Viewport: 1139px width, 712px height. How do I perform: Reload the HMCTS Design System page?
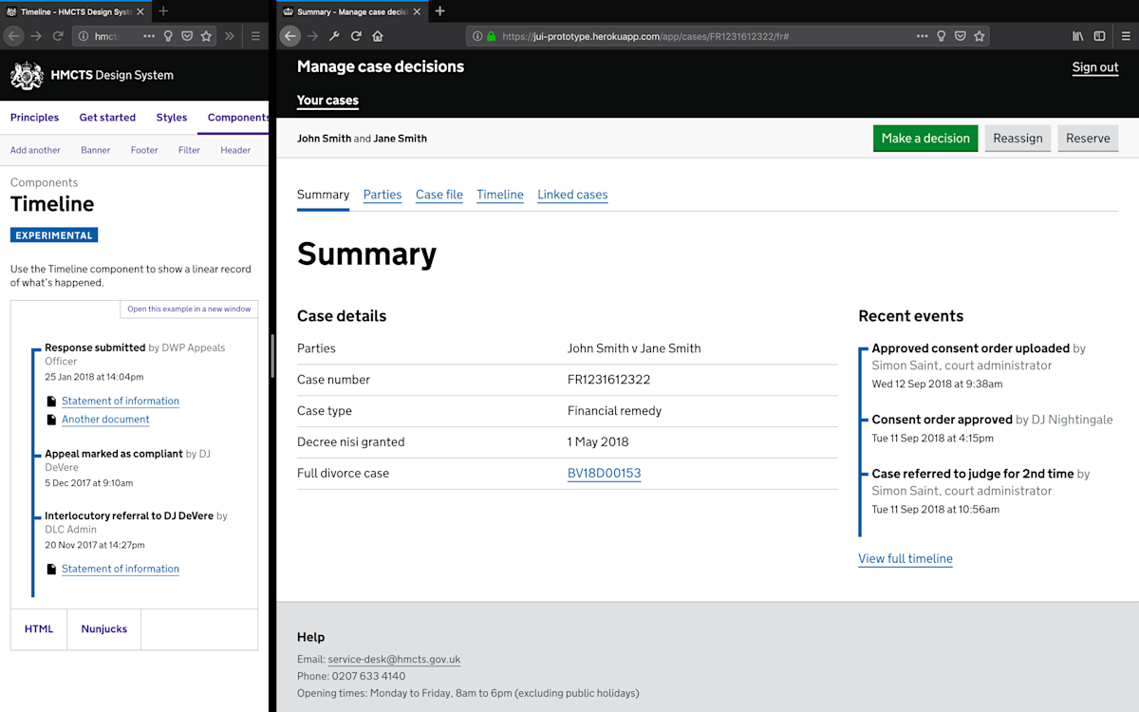(58, 36)
